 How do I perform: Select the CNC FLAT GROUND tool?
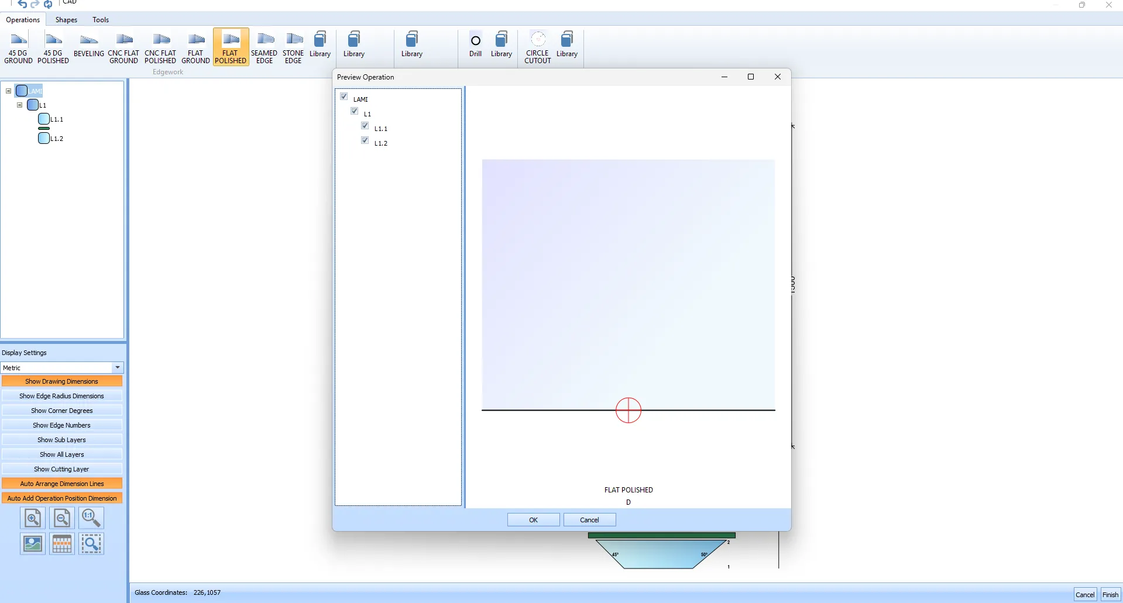[123, 47]
